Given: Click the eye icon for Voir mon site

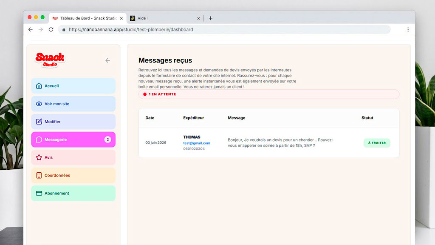Looking at the screenshot, I should pos(39,104).
